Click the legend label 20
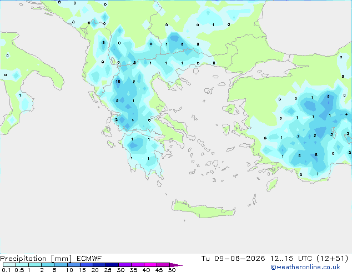 (x=95, y=270)
